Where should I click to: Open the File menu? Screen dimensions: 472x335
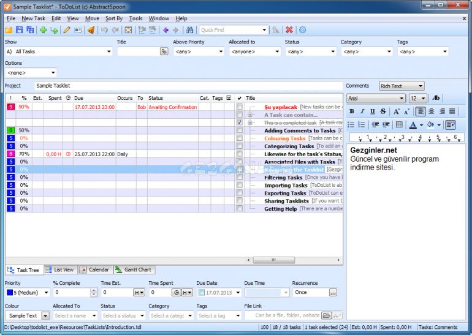click(x=11, y=18)
